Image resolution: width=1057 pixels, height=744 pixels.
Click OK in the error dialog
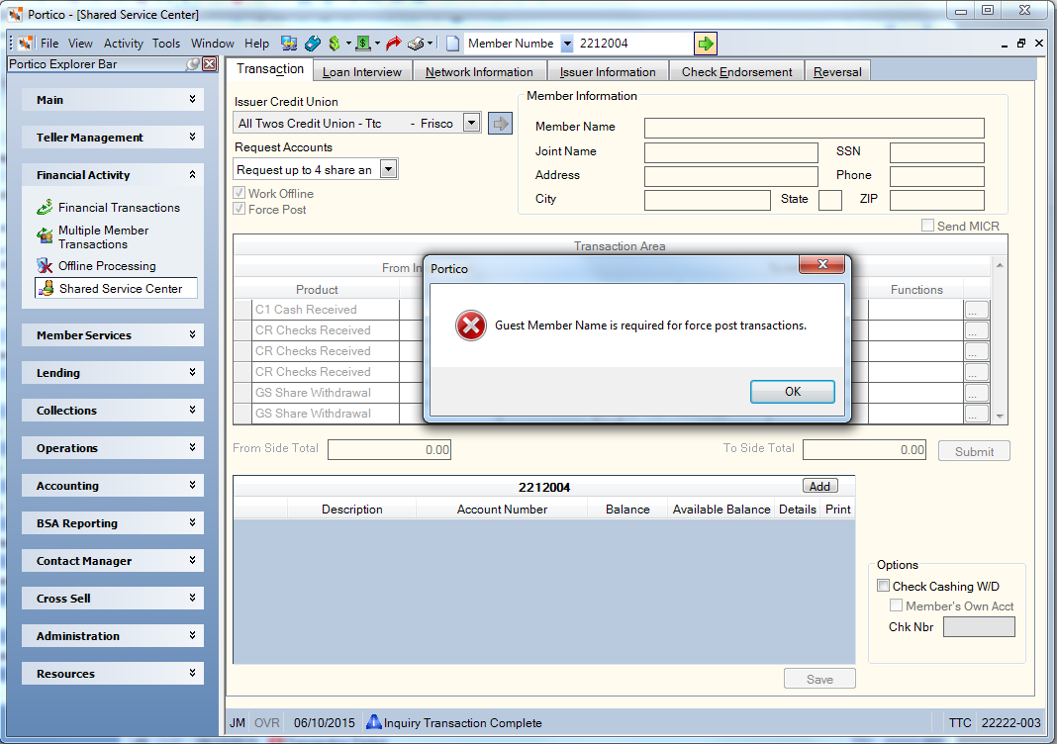coord(792,392)
